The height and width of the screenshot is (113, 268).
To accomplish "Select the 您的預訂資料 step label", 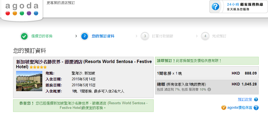I will [x=103, y=36].
